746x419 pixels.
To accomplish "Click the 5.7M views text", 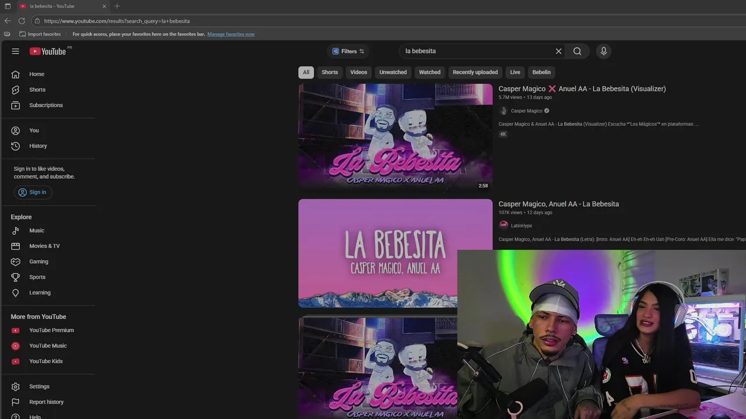I will (510, 97).
